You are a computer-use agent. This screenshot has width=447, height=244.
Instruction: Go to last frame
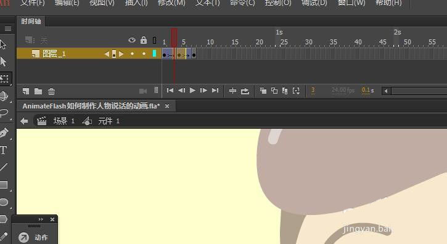click(215, 91)
